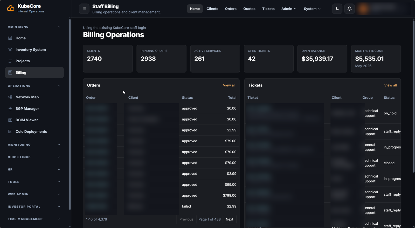Toggle the sidebar hamburger menu button

click(84, 9)
